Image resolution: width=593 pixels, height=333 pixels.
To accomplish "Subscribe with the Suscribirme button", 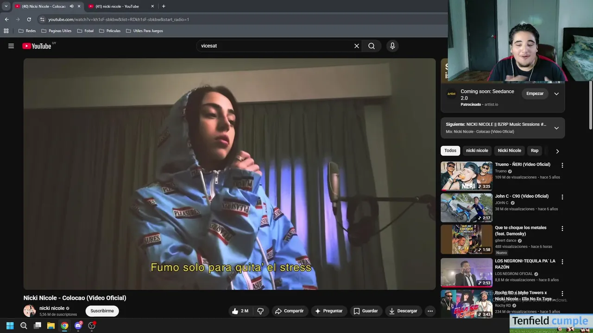I will coord(102,311).
